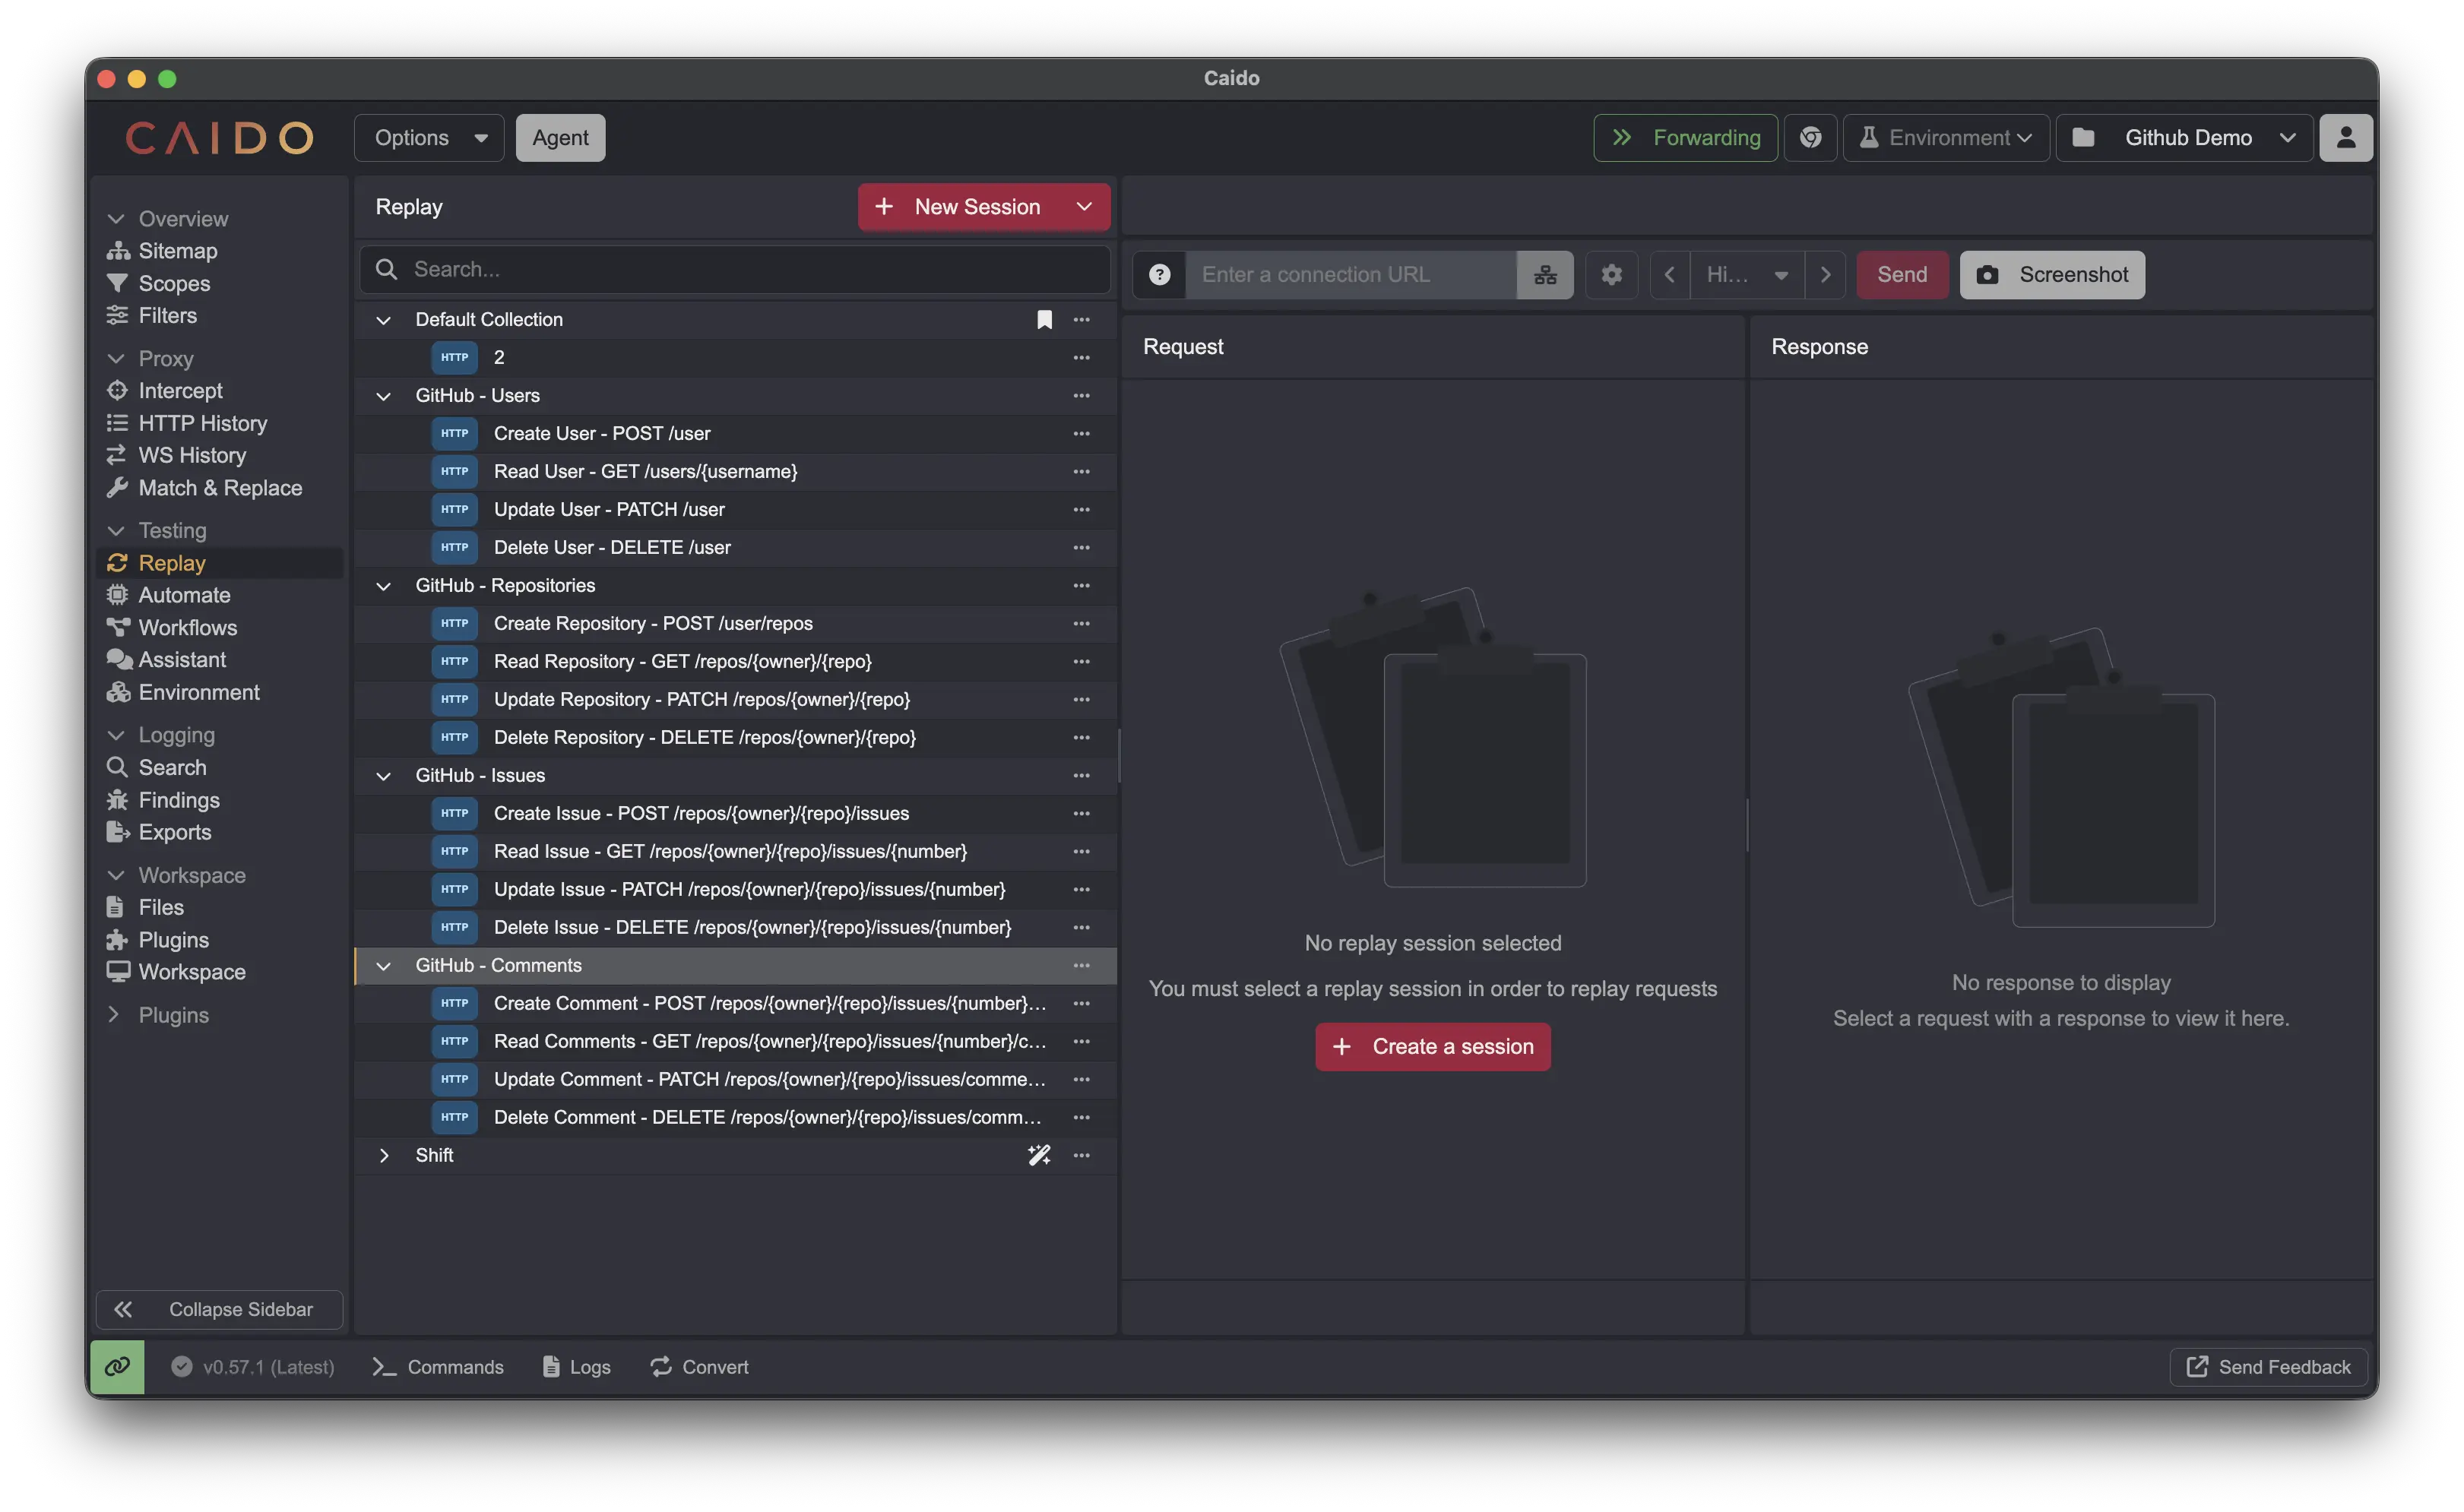Click Create a session button
2464x1512 pixels.
[1432, 1047]
